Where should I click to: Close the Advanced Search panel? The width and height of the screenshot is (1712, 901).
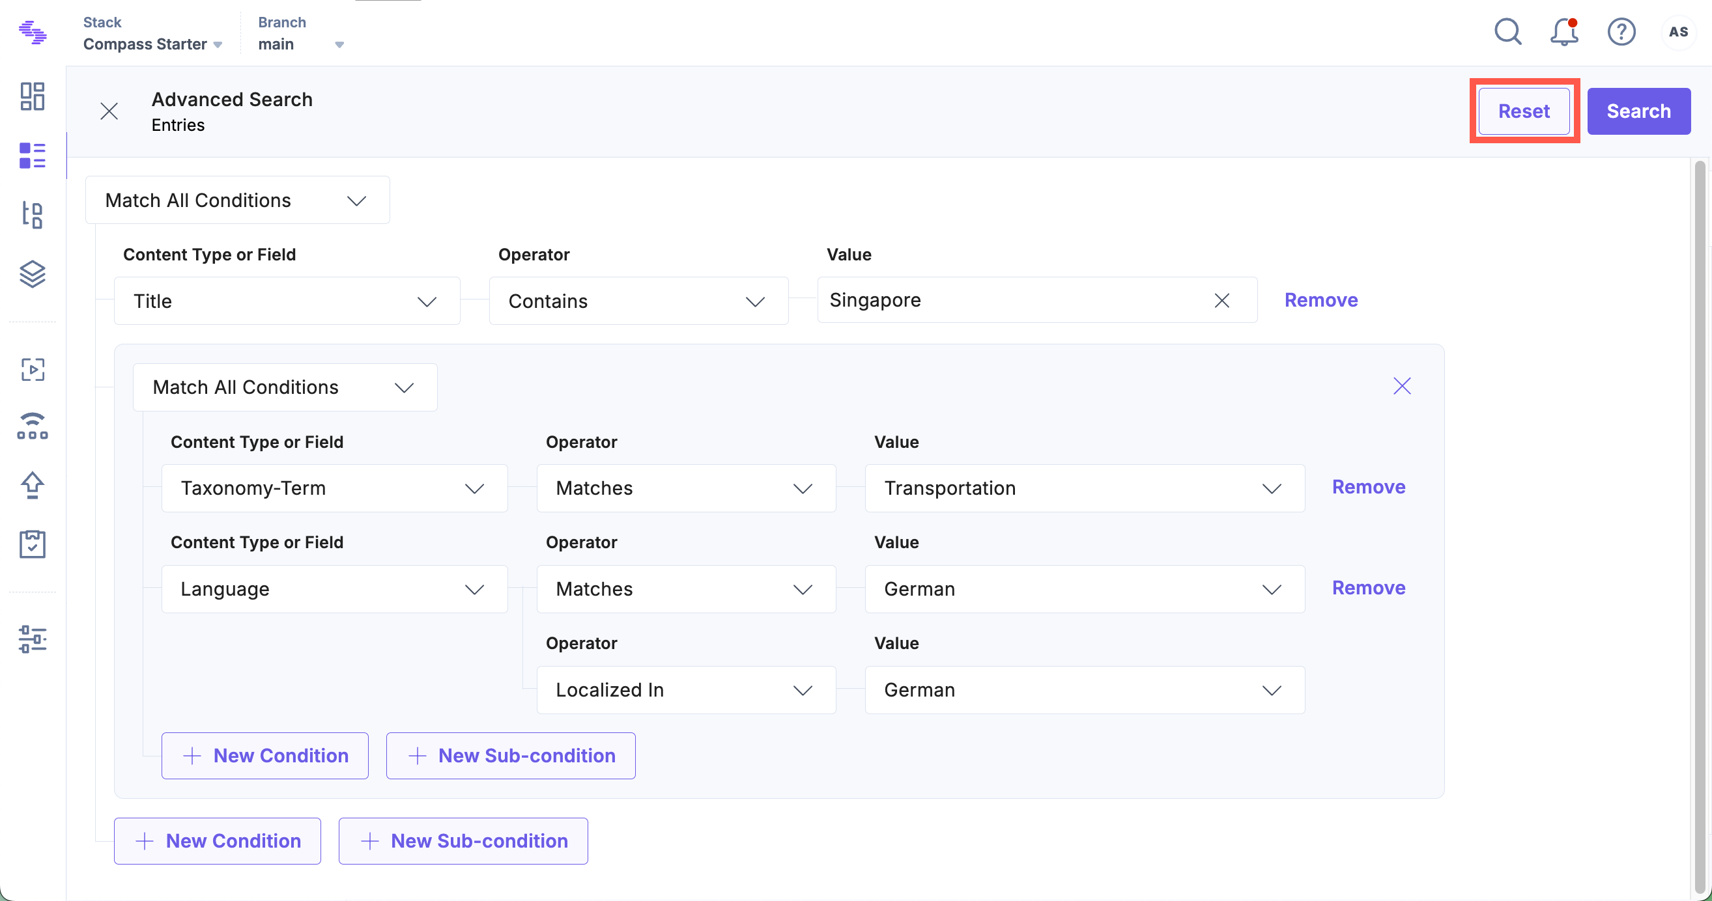pyautogui.click(x=109, y=111)
